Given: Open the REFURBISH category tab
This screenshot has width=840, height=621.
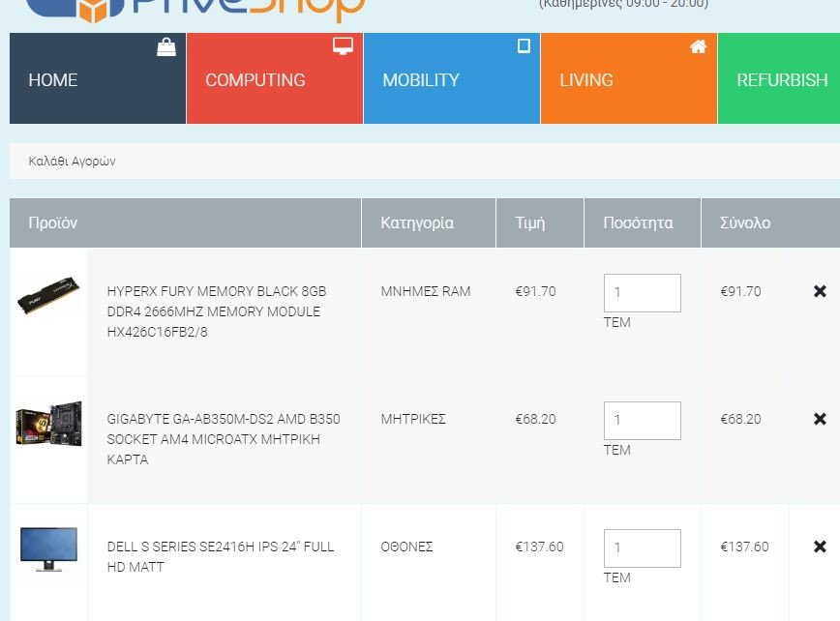Looking at the screenshot, I should click(779, 78).
